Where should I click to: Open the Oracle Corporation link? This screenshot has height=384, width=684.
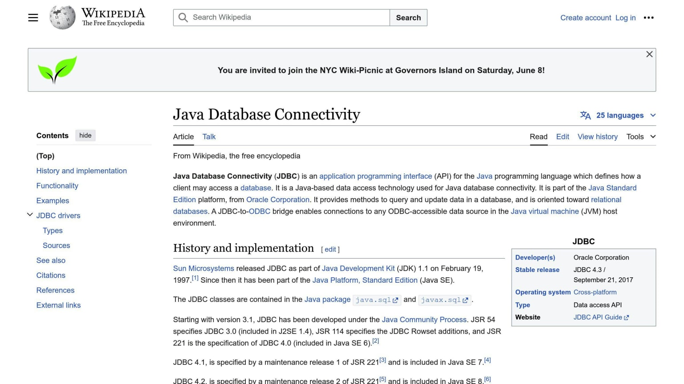[278, 200]
